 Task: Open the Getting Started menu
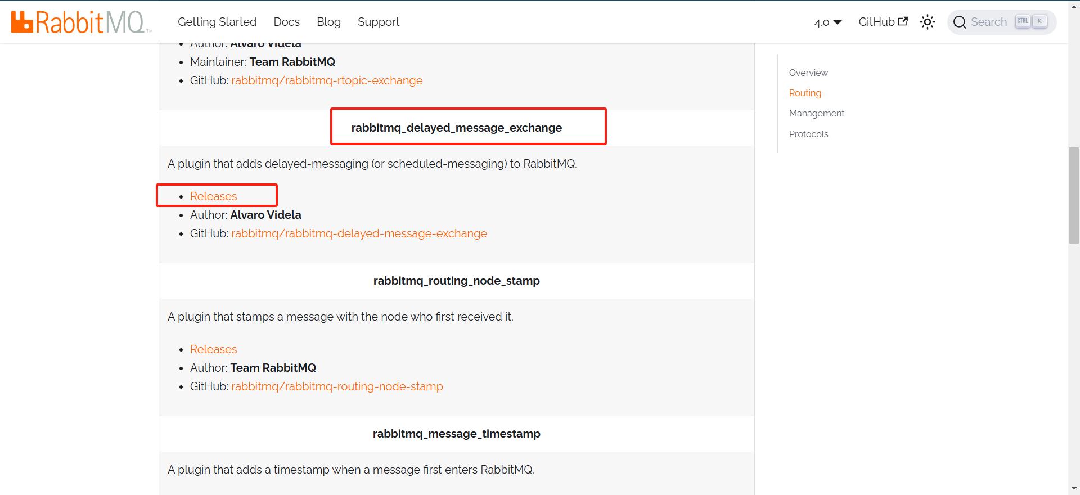[x=217, y=22]
